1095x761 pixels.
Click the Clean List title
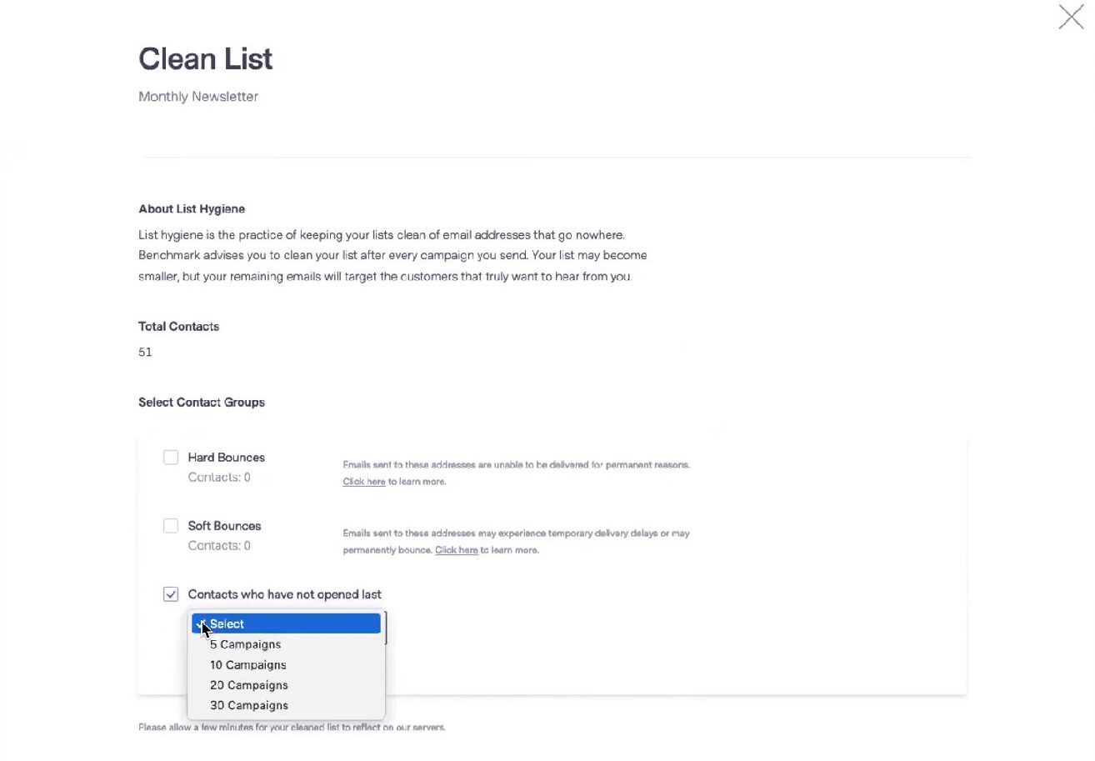tap(205, 59)
